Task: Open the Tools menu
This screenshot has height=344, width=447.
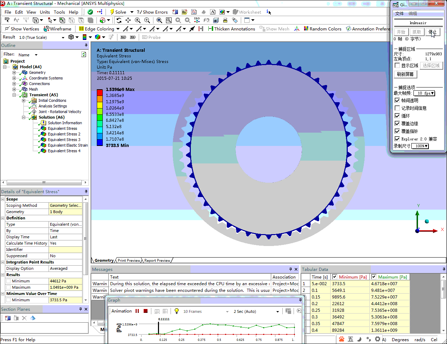Action: [59, 12]
